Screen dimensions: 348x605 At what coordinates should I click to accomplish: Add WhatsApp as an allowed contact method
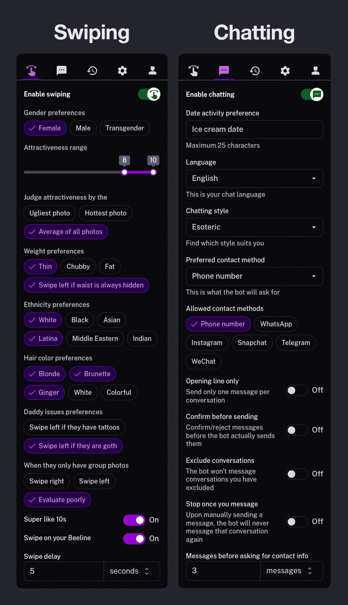pyautogui.click(x=276, y=324)
